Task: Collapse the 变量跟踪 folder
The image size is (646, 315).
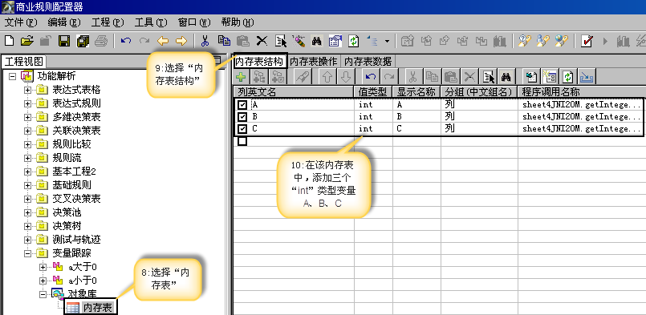Action: [x=27, y=253]
